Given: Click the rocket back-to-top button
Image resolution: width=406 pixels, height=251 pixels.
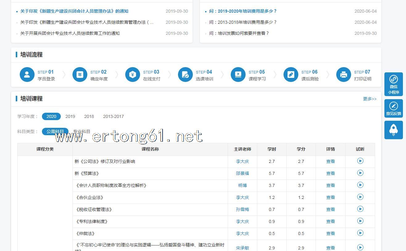Looking at the screenshot, I should pyautogui.click(x=393, y=130).
